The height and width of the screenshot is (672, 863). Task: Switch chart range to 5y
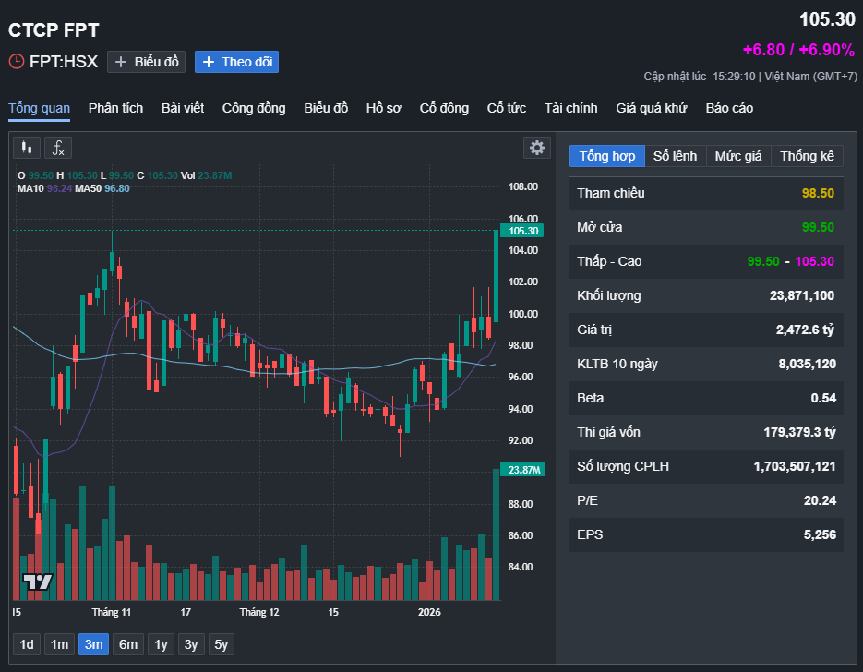222,644
